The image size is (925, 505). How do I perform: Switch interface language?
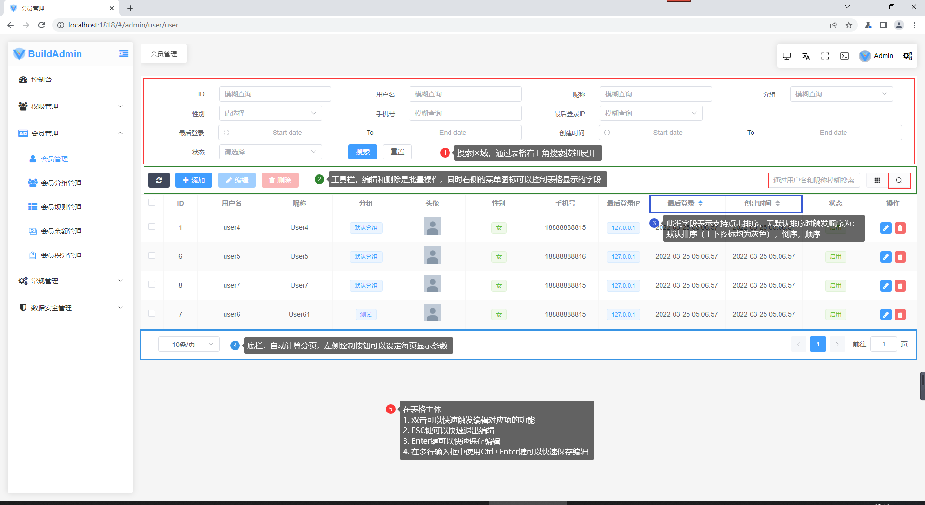(806, 56)
